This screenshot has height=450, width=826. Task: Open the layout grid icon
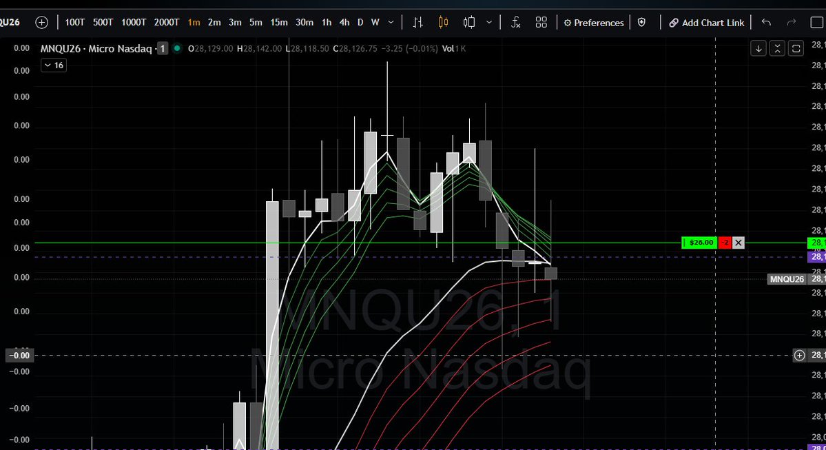(541, 22)
